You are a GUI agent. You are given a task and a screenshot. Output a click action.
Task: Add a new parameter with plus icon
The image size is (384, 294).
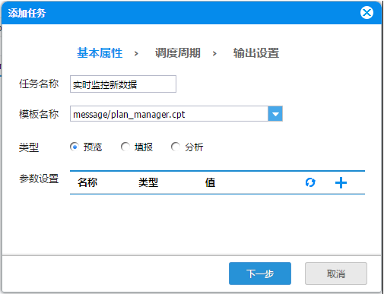pos(341,182)
